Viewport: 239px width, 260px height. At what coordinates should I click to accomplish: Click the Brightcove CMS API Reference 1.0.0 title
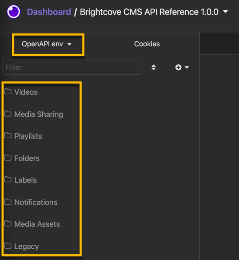149,12
